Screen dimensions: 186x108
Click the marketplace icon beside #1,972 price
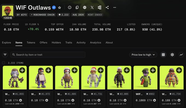47,100
